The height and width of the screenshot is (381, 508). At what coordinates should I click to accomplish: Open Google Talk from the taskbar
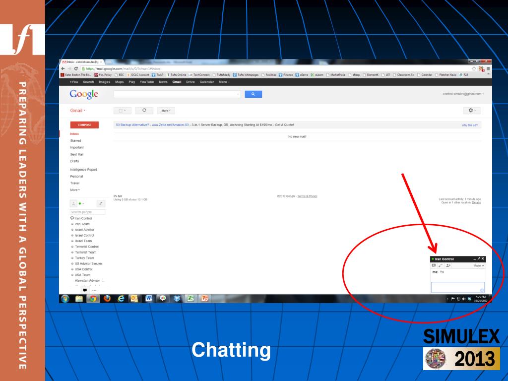[x=163, y=299]
